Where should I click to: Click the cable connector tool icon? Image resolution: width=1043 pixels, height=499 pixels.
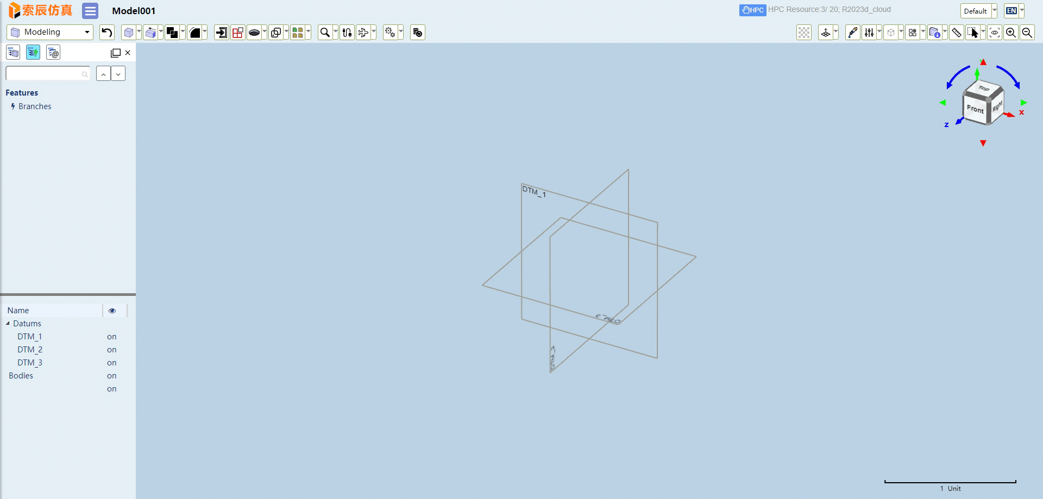pos(347,33)
